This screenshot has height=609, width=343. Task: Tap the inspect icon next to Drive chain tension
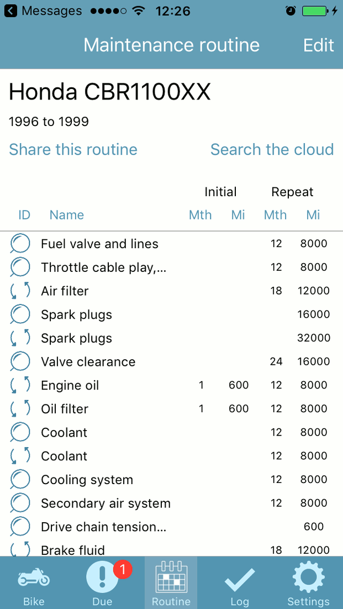click(x=20, y=527)
